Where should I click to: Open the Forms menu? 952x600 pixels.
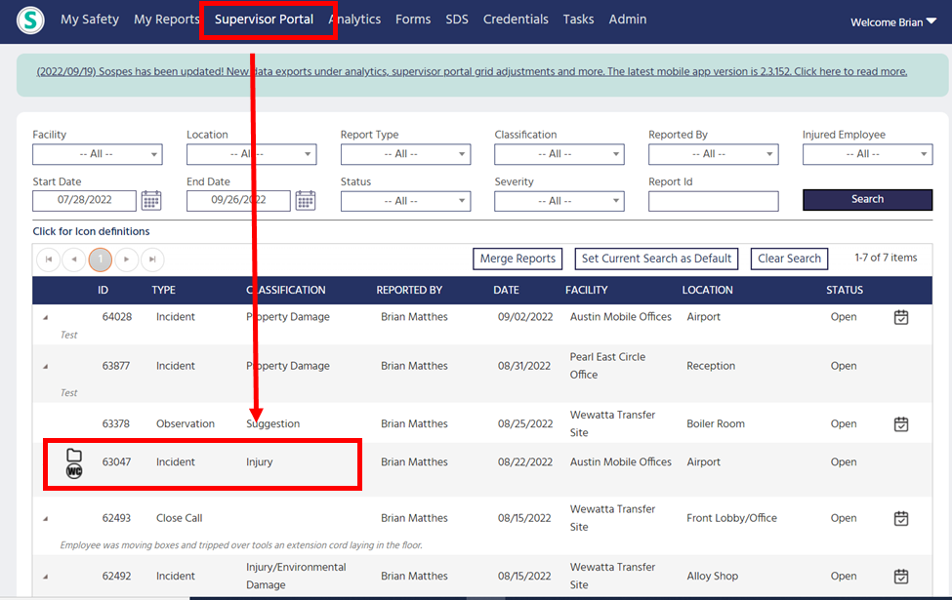point(413,20)
